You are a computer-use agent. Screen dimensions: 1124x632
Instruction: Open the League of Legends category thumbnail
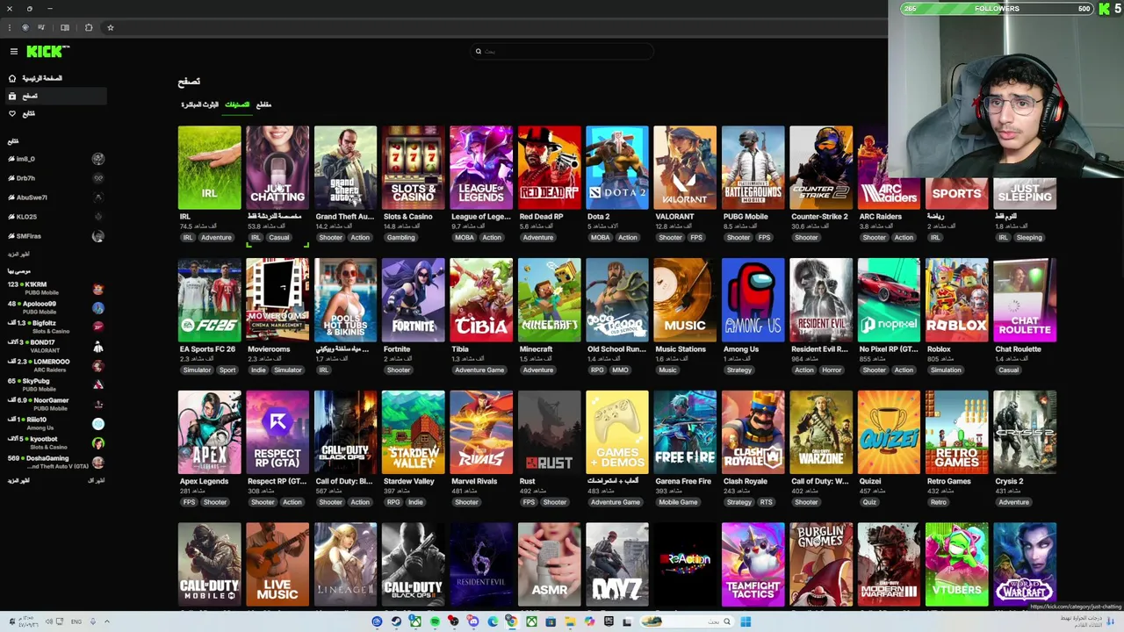coord(481,168)
